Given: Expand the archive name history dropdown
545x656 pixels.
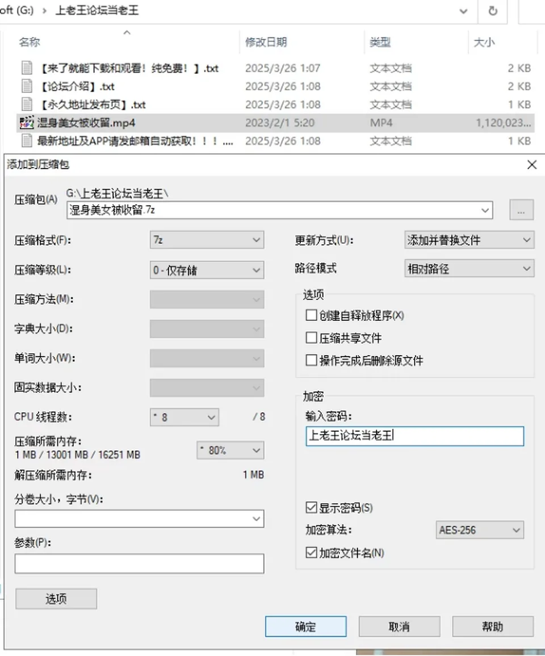Looking at the screenshot, I should pos(485,210).
